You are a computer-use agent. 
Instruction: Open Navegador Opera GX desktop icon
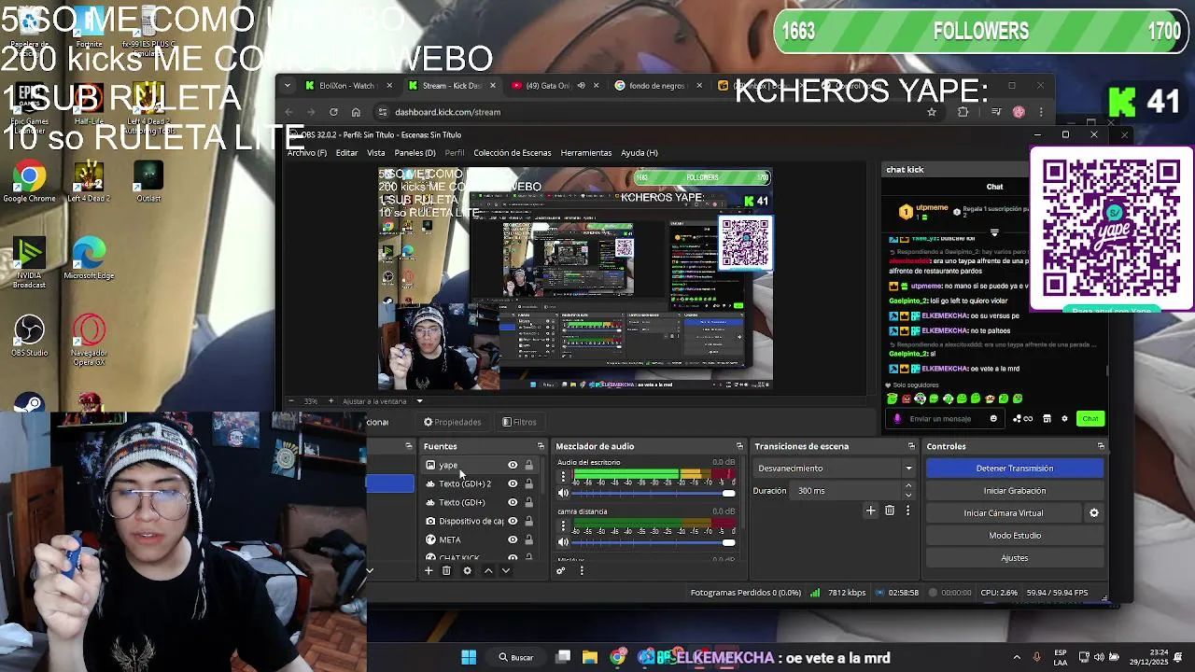coord(89,340)
